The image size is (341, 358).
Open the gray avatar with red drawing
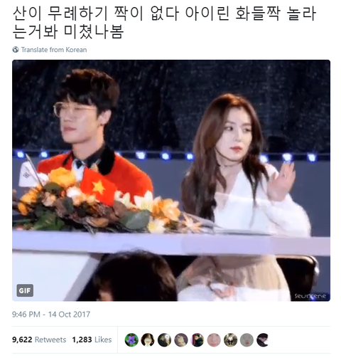[247, 339]
